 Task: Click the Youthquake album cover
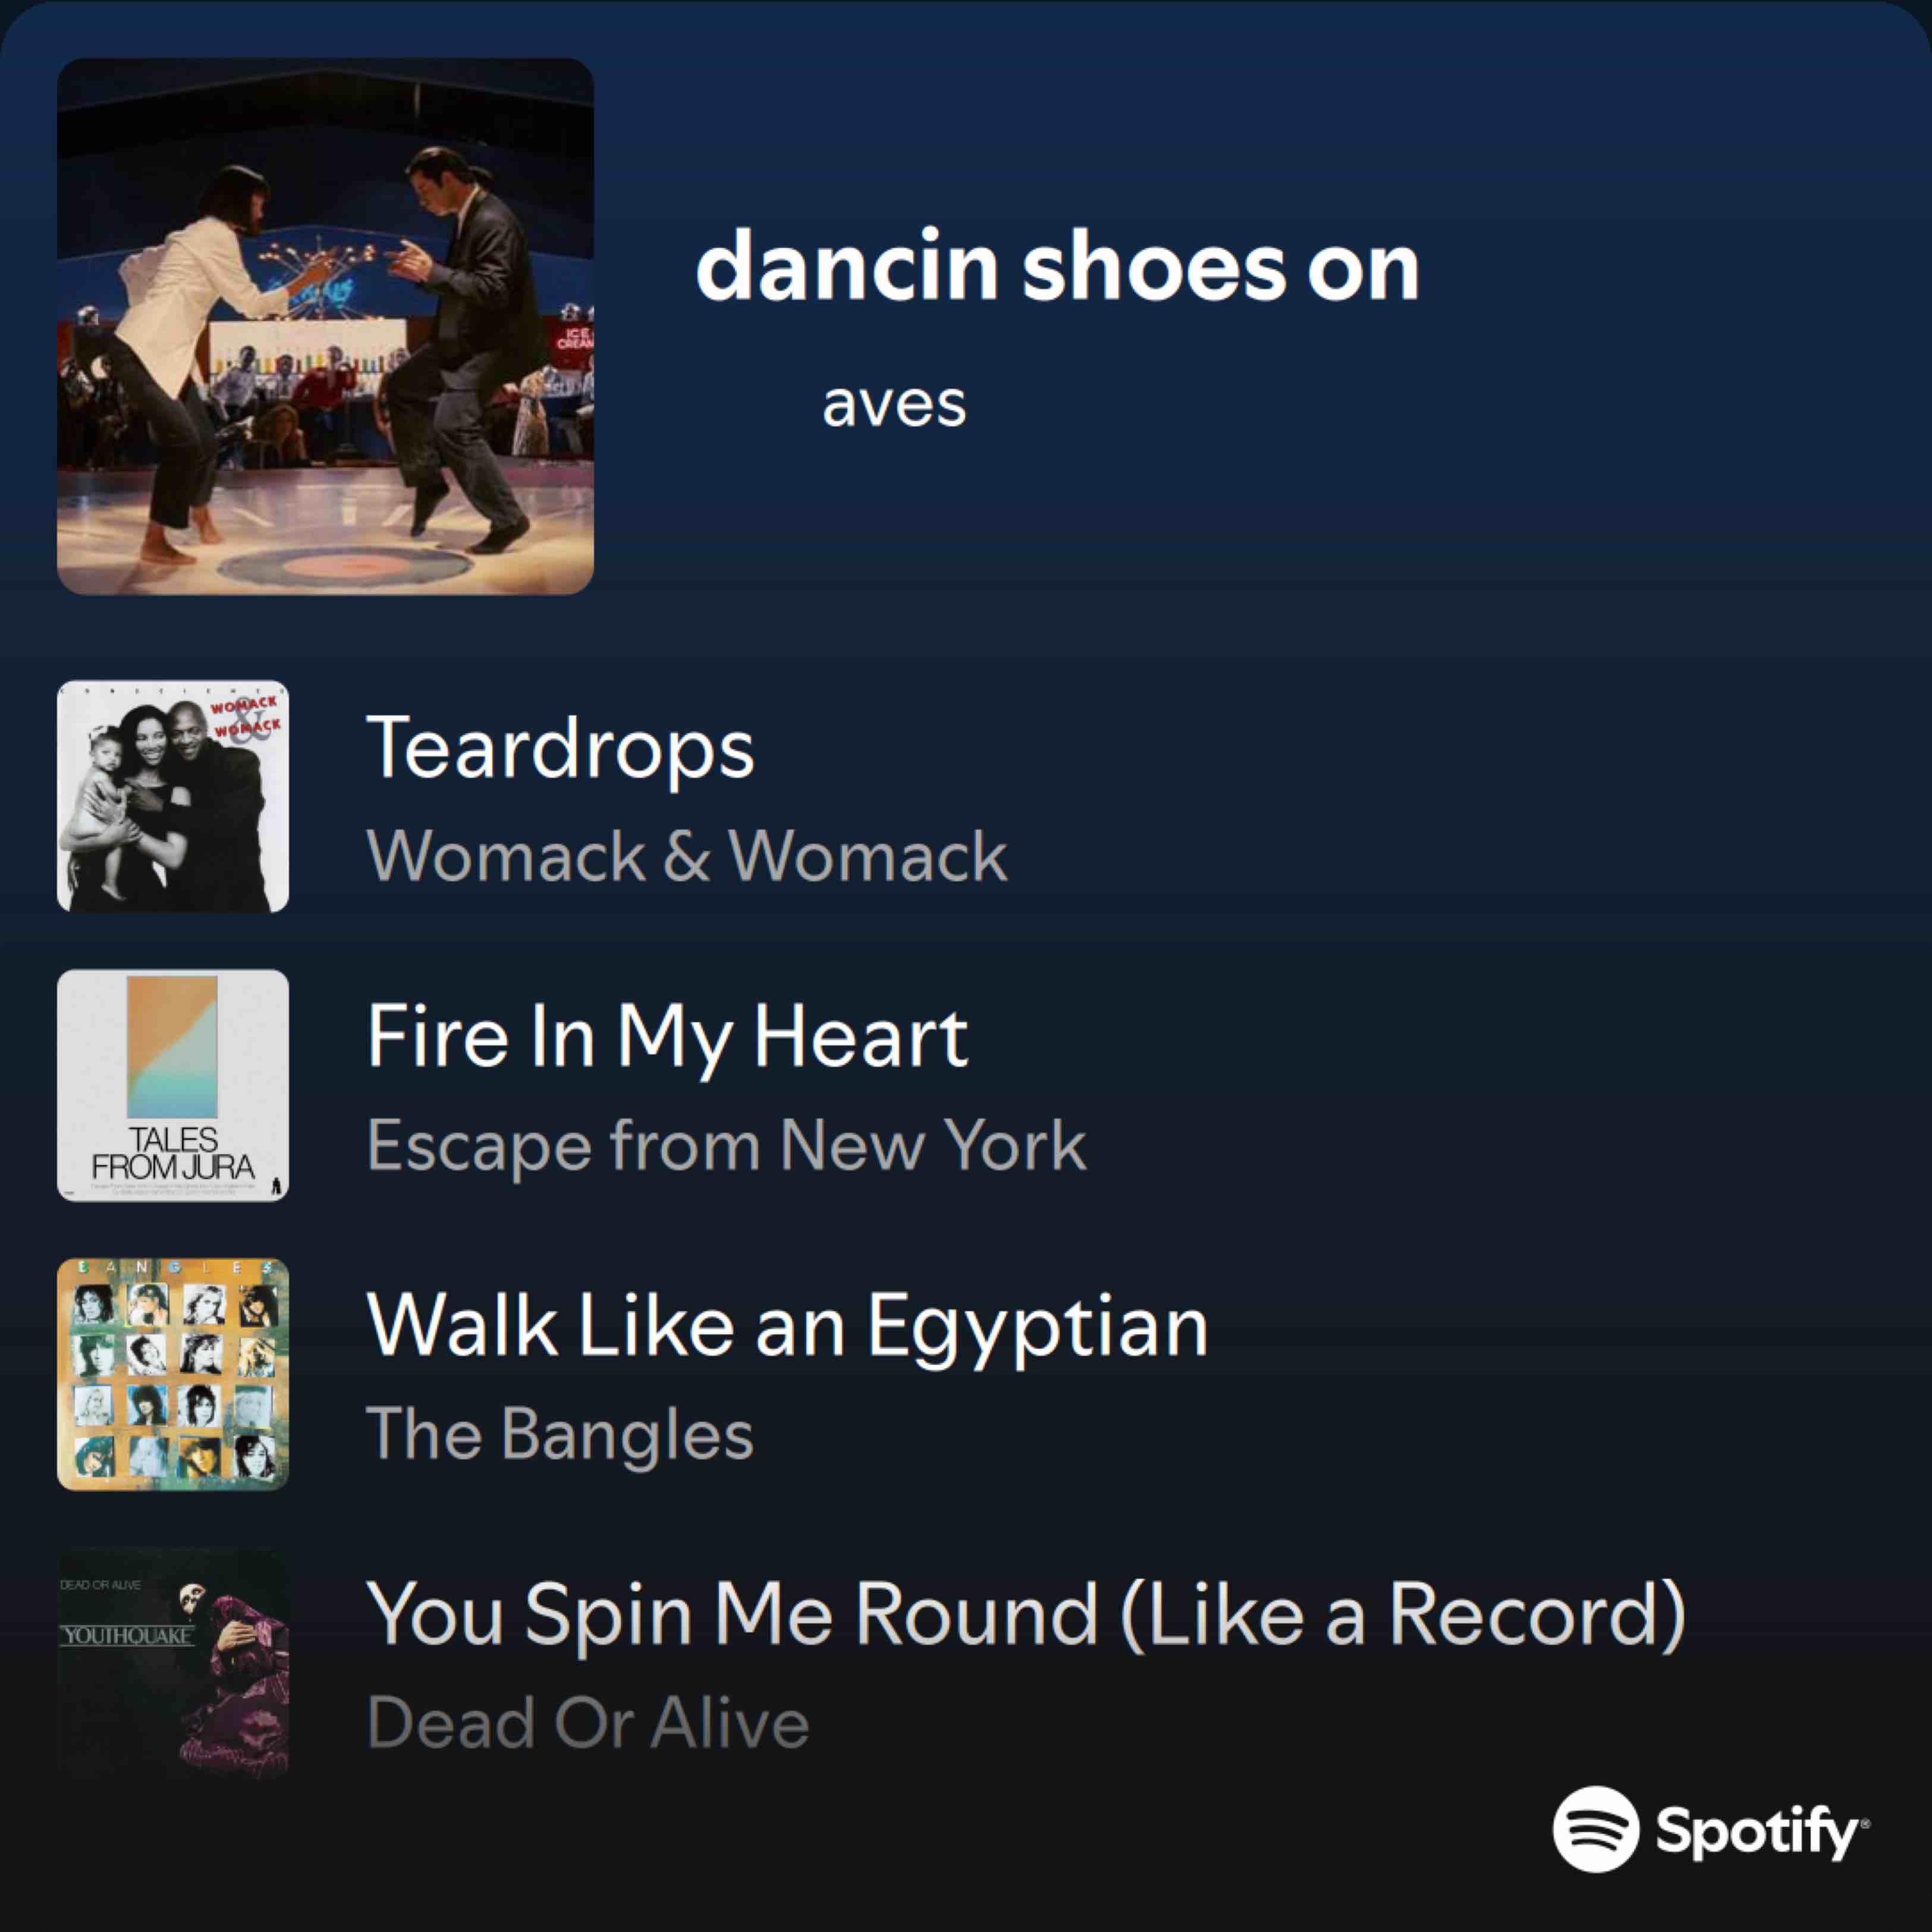pos(173,1663)
